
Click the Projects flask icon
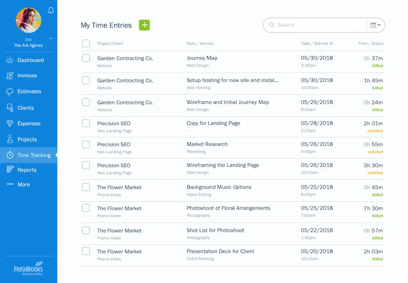[x=10, y=139]
